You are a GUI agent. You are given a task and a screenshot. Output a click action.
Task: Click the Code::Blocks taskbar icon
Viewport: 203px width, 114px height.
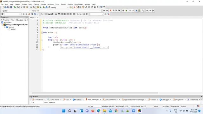pos(139,111)
